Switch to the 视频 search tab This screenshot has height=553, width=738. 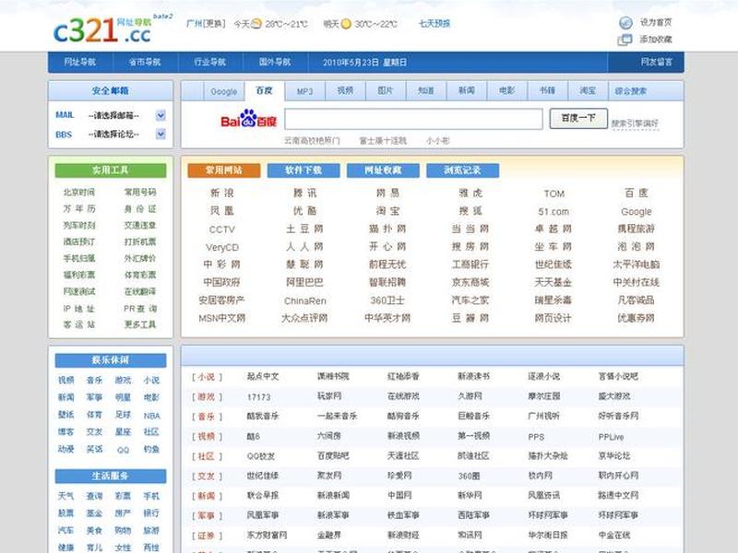pos(345,91)
